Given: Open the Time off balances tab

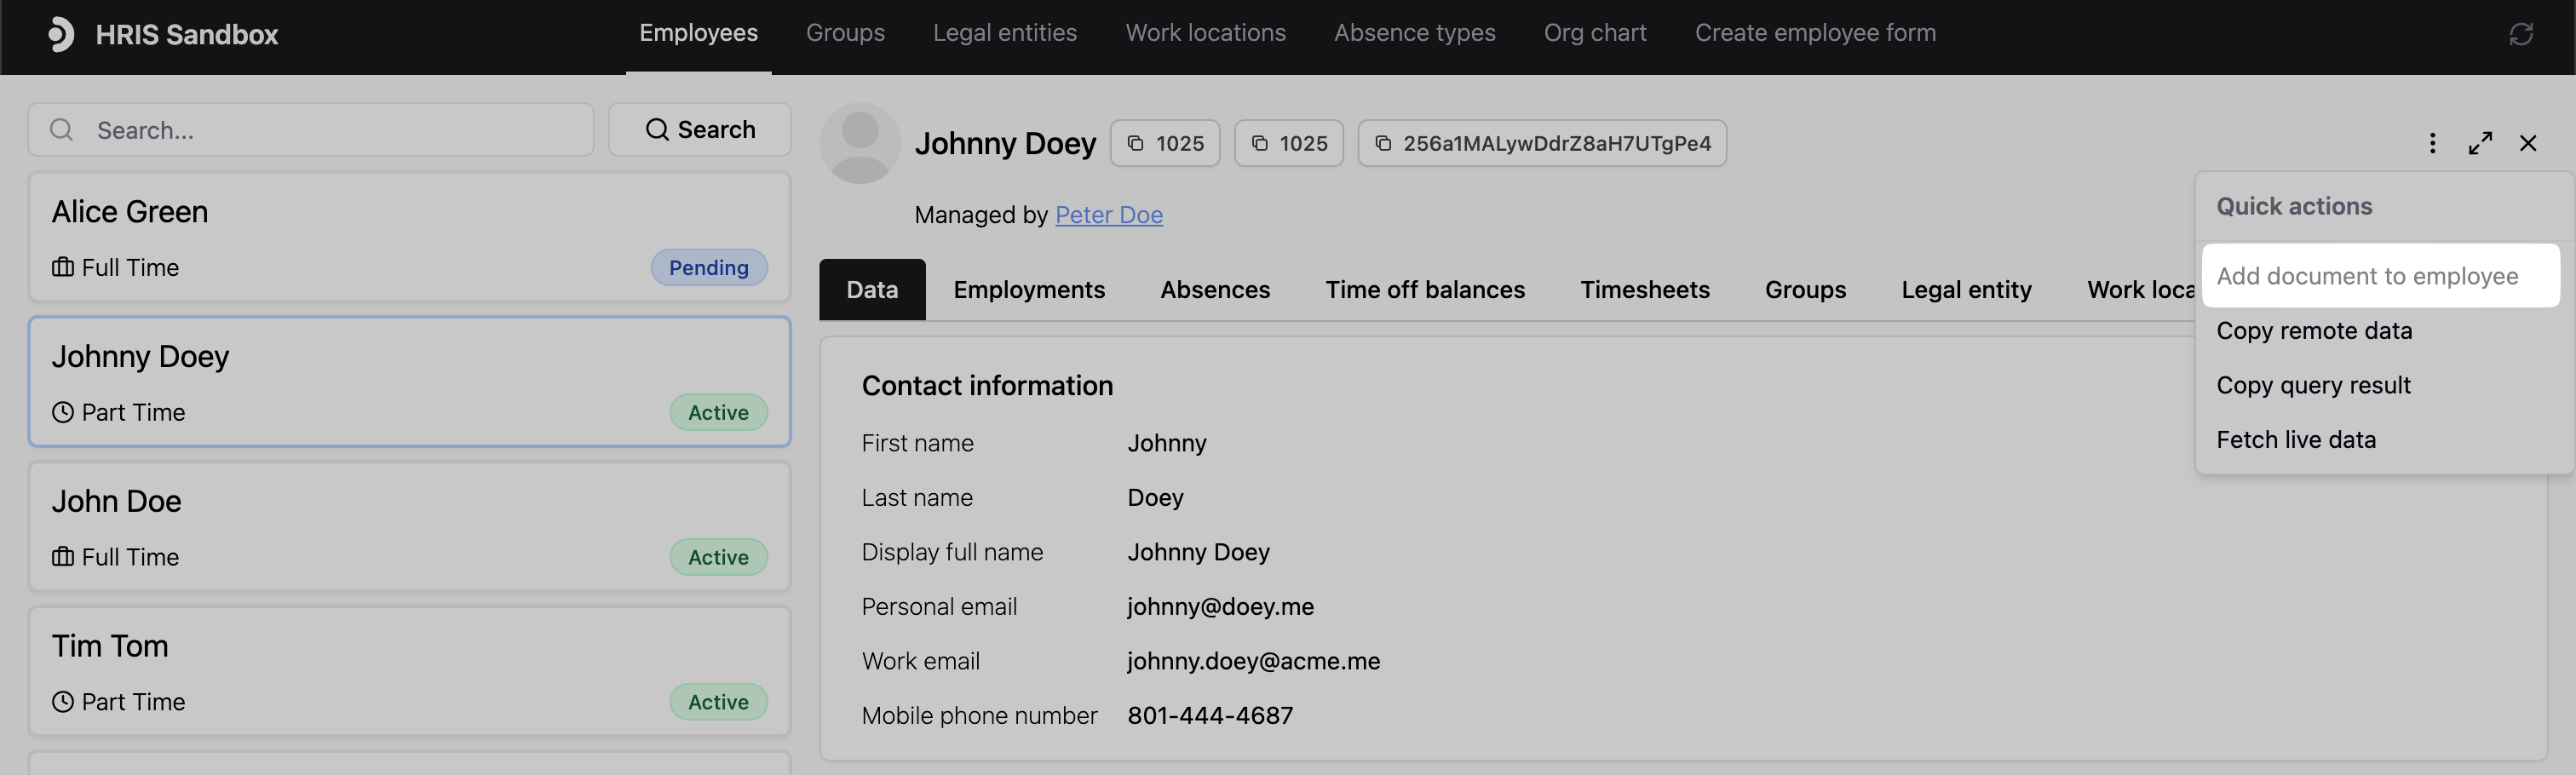Looking at the screenshot, I should [1425, 290].
